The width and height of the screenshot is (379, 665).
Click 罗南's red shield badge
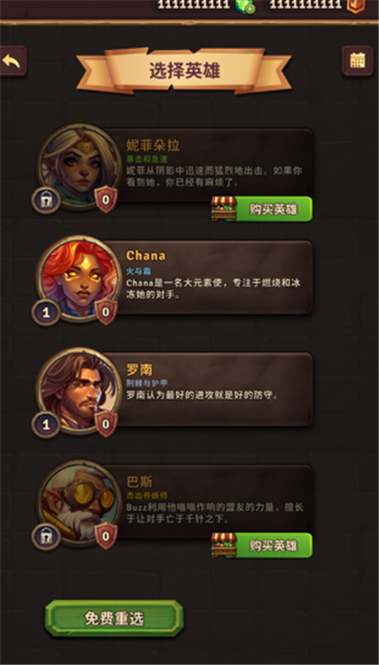click(106, 423)
